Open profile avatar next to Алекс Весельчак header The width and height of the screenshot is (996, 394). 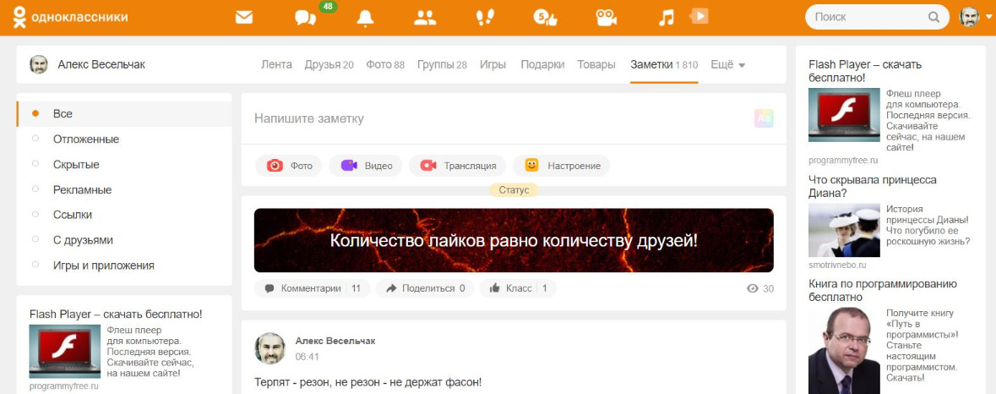(39, 64)
